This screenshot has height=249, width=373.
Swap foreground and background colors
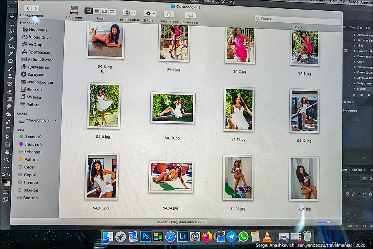click(x=8, y=175)
